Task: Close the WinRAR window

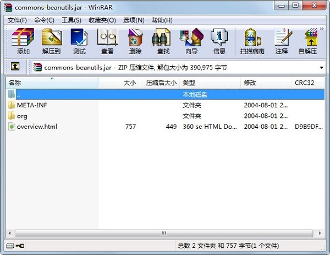Action: point(315,6)
